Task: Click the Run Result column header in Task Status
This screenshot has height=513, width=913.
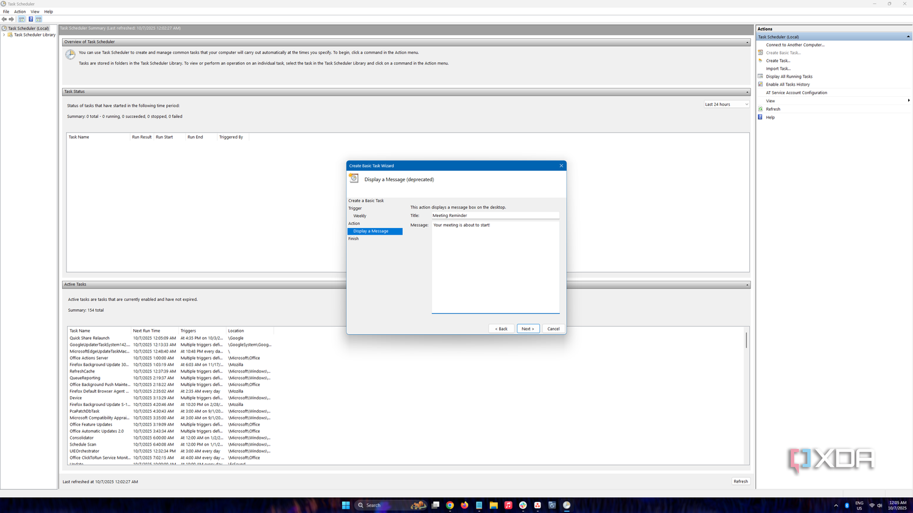Action: coord(142,137)
